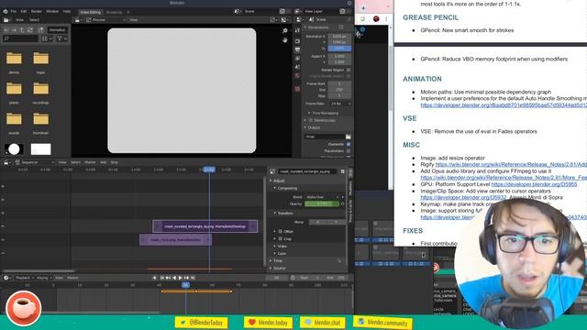Open the D5955 developer.blender.org link

534,184
